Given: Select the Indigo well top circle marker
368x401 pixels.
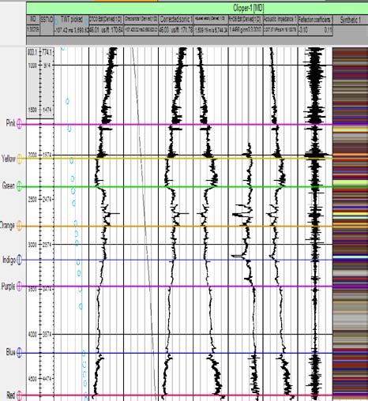Looking at the screenshot, I should [x=20, y=260].
